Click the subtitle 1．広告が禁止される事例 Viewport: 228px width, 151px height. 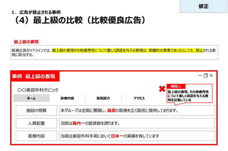pos(36,12)
